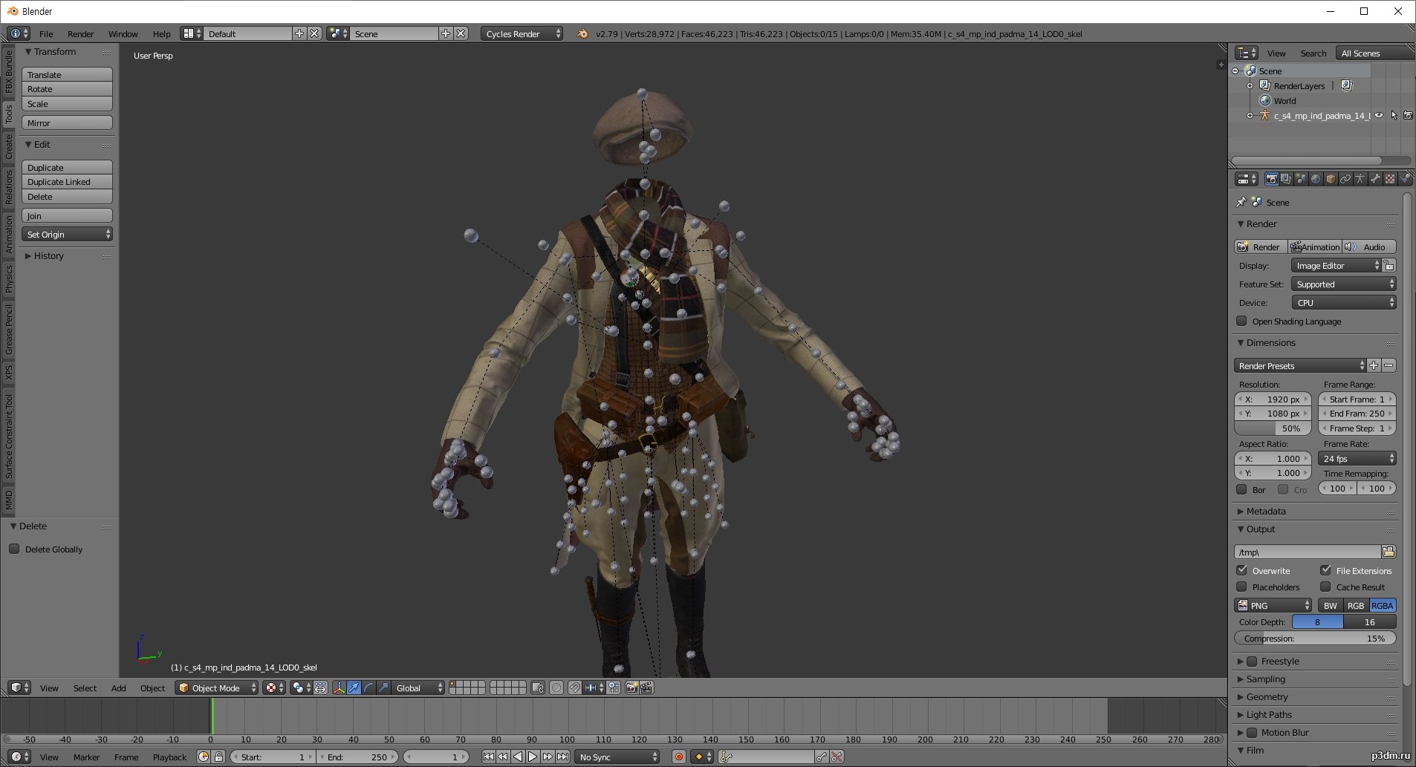The height and width of the screenshot is (767, 1416).
Task: Select the rotate manipulator arc icon
Action: pos(368,688)
